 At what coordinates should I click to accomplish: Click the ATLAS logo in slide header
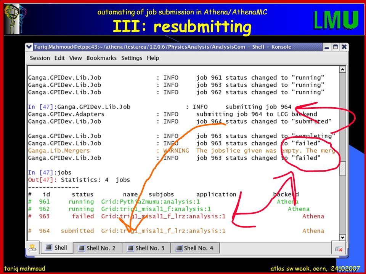(x=15, y=19)
